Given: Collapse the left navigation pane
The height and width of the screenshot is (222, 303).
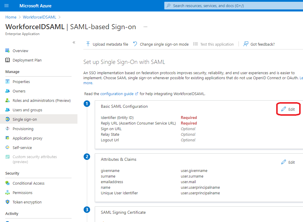Looking at the screenshot, I should tap(74, 42).
